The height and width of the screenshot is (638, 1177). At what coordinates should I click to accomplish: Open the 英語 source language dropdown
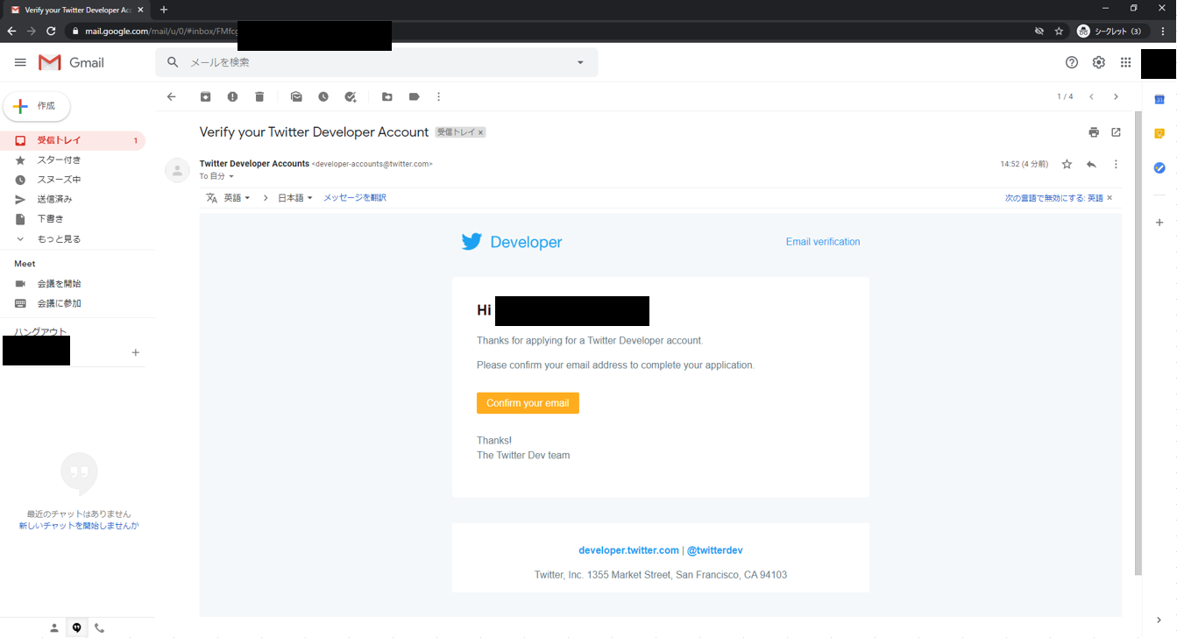click(237, 198)
